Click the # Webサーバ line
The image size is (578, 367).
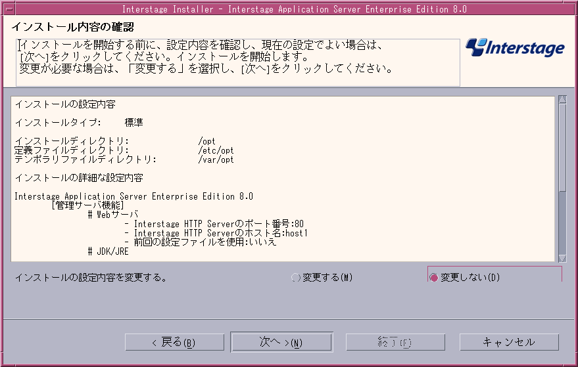(113, 214)
